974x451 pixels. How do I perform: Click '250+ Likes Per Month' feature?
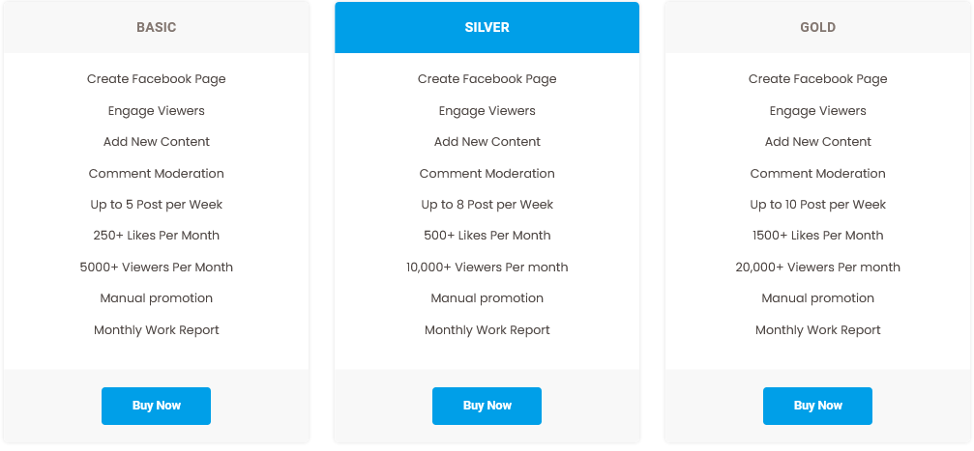coord(156,236)
